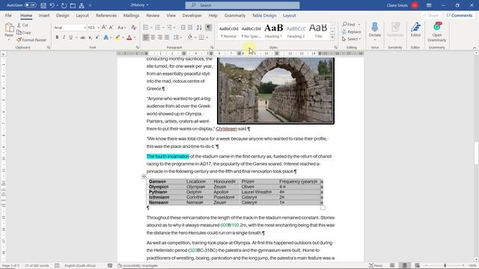This screenshot has width=479, height=269.
Task: Expand the numbering list dropdown arrow
Action: [163, 28]
